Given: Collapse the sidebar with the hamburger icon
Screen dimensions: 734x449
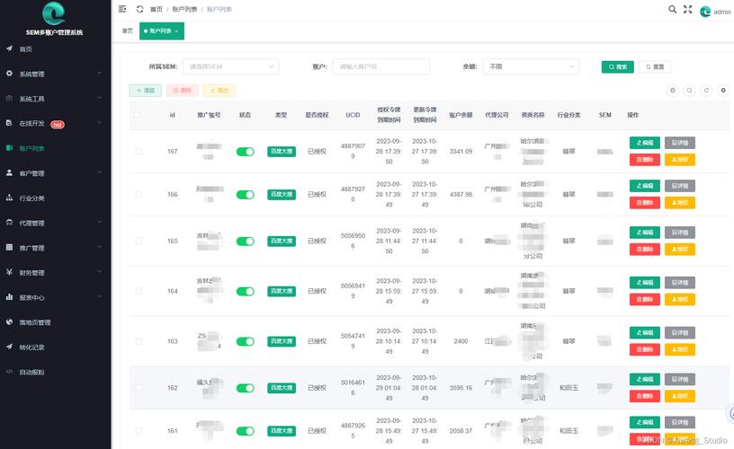Looking at the screenshot, I should (x=122, y=9).
